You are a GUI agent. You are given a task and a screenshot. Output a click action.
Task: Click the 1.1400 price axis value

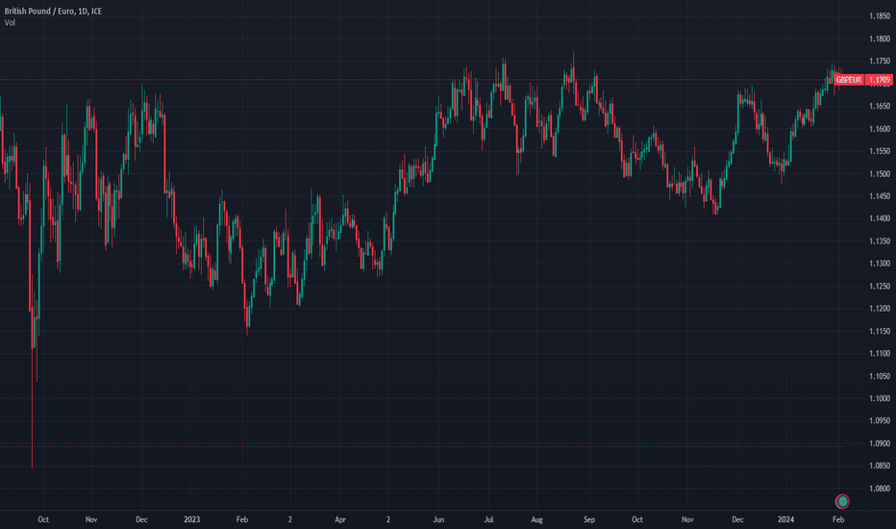coord(880,218)
